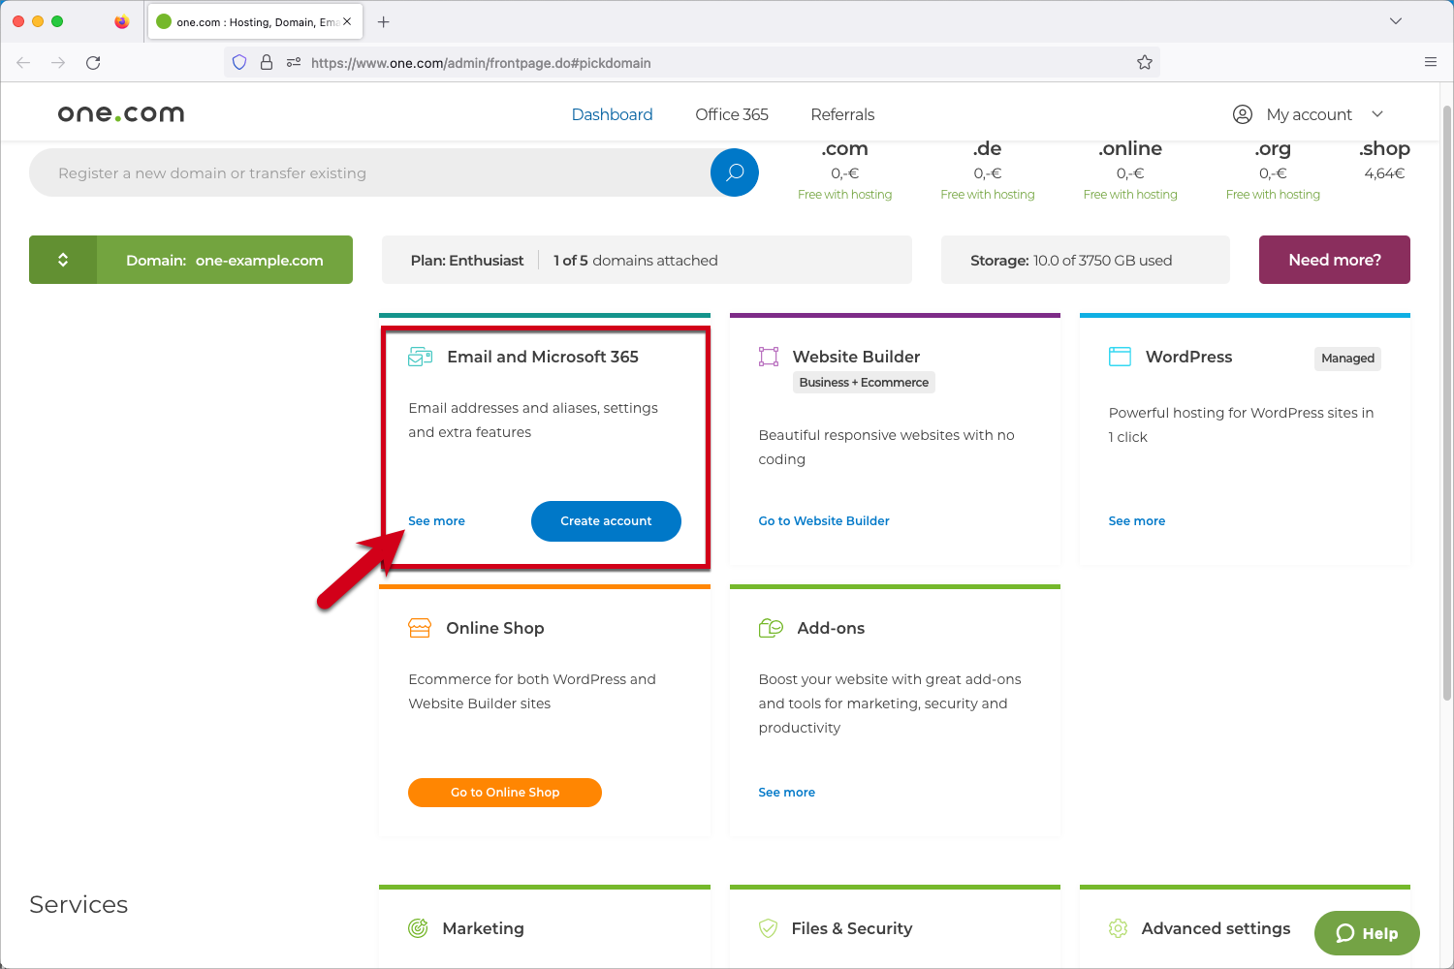Switch to the Office 365 section
1454x969 pixels.
[731, 114]
